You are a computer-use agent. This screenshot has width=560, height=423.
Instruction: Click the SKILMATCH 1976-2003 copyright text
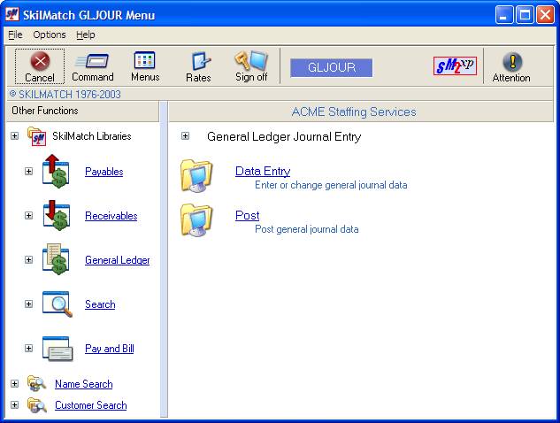click(65, 95)
